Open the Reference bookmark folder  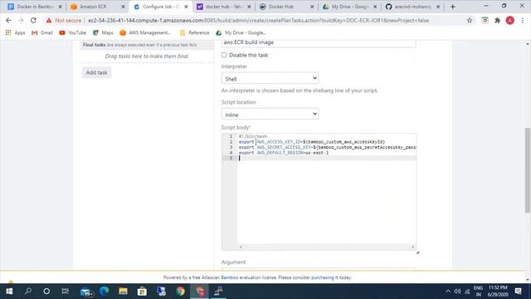194,32
